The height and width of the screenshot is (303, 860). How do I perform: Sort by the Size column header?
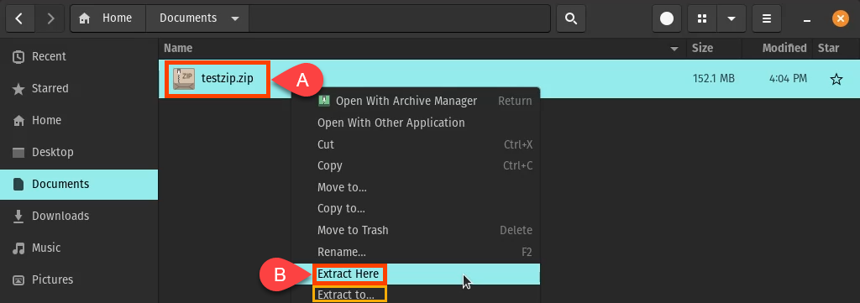(702, 48)
